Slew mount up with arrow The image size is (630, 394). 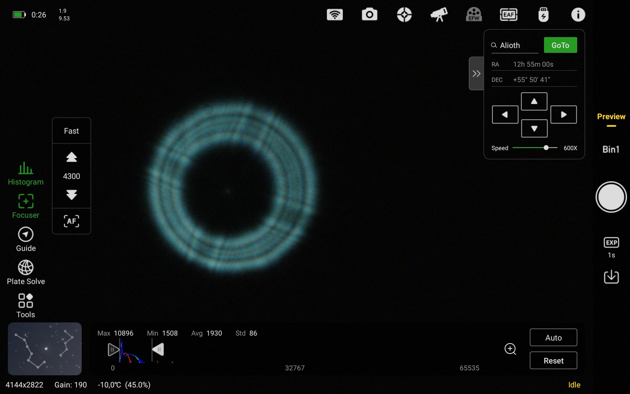tap(534, 101)
